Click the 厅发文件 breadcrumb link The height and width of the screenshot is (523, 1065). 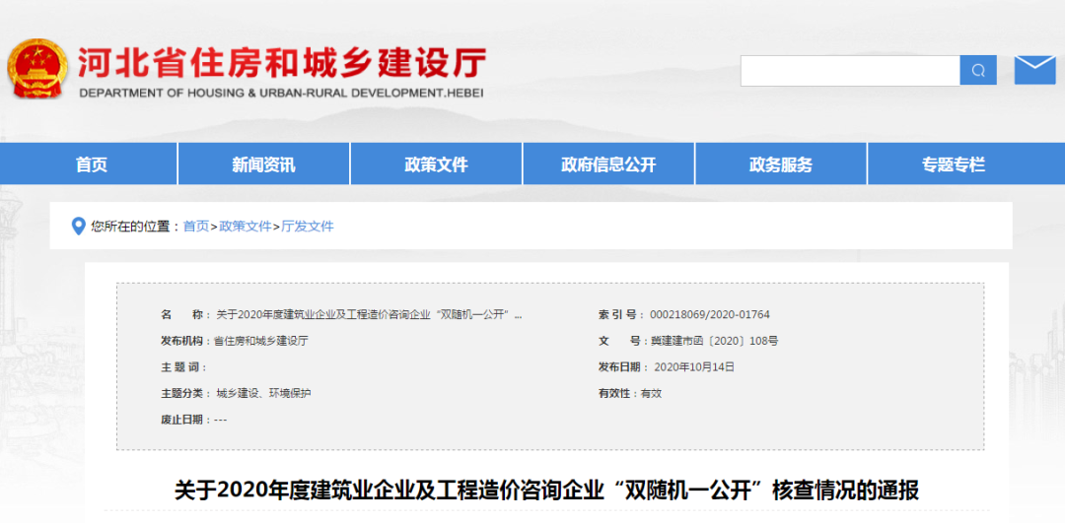[308, 227]
